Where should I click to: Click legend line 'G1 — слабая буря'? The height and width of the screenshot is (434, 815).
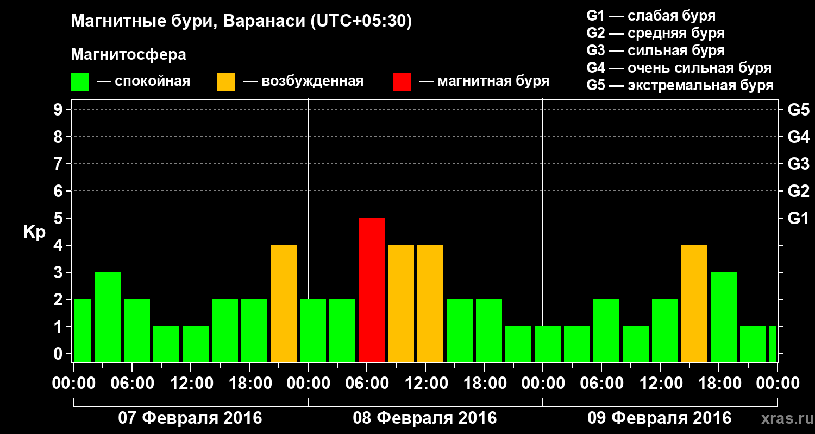pyautogui.click(x=651, y=16)
